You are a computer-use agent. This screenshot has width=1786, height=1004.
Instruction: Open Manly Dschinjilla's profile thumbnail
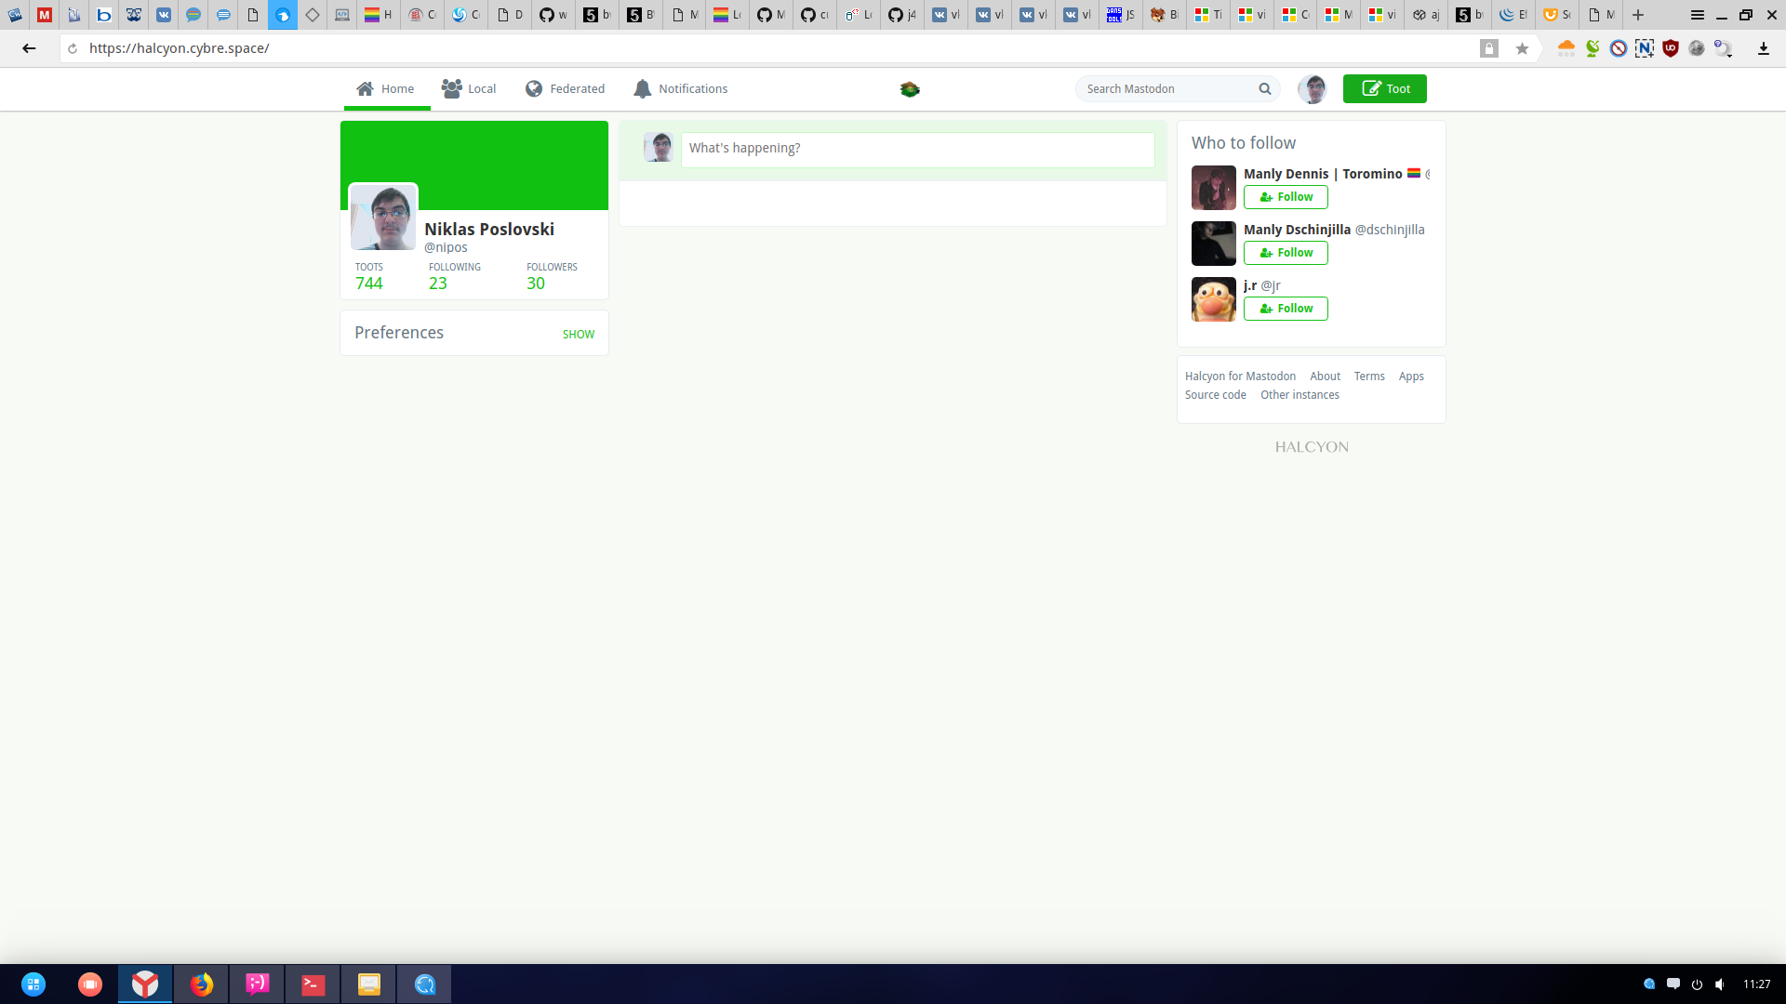1213,244
